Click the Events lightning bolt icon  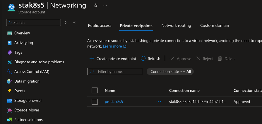click(x=10, y=91)
